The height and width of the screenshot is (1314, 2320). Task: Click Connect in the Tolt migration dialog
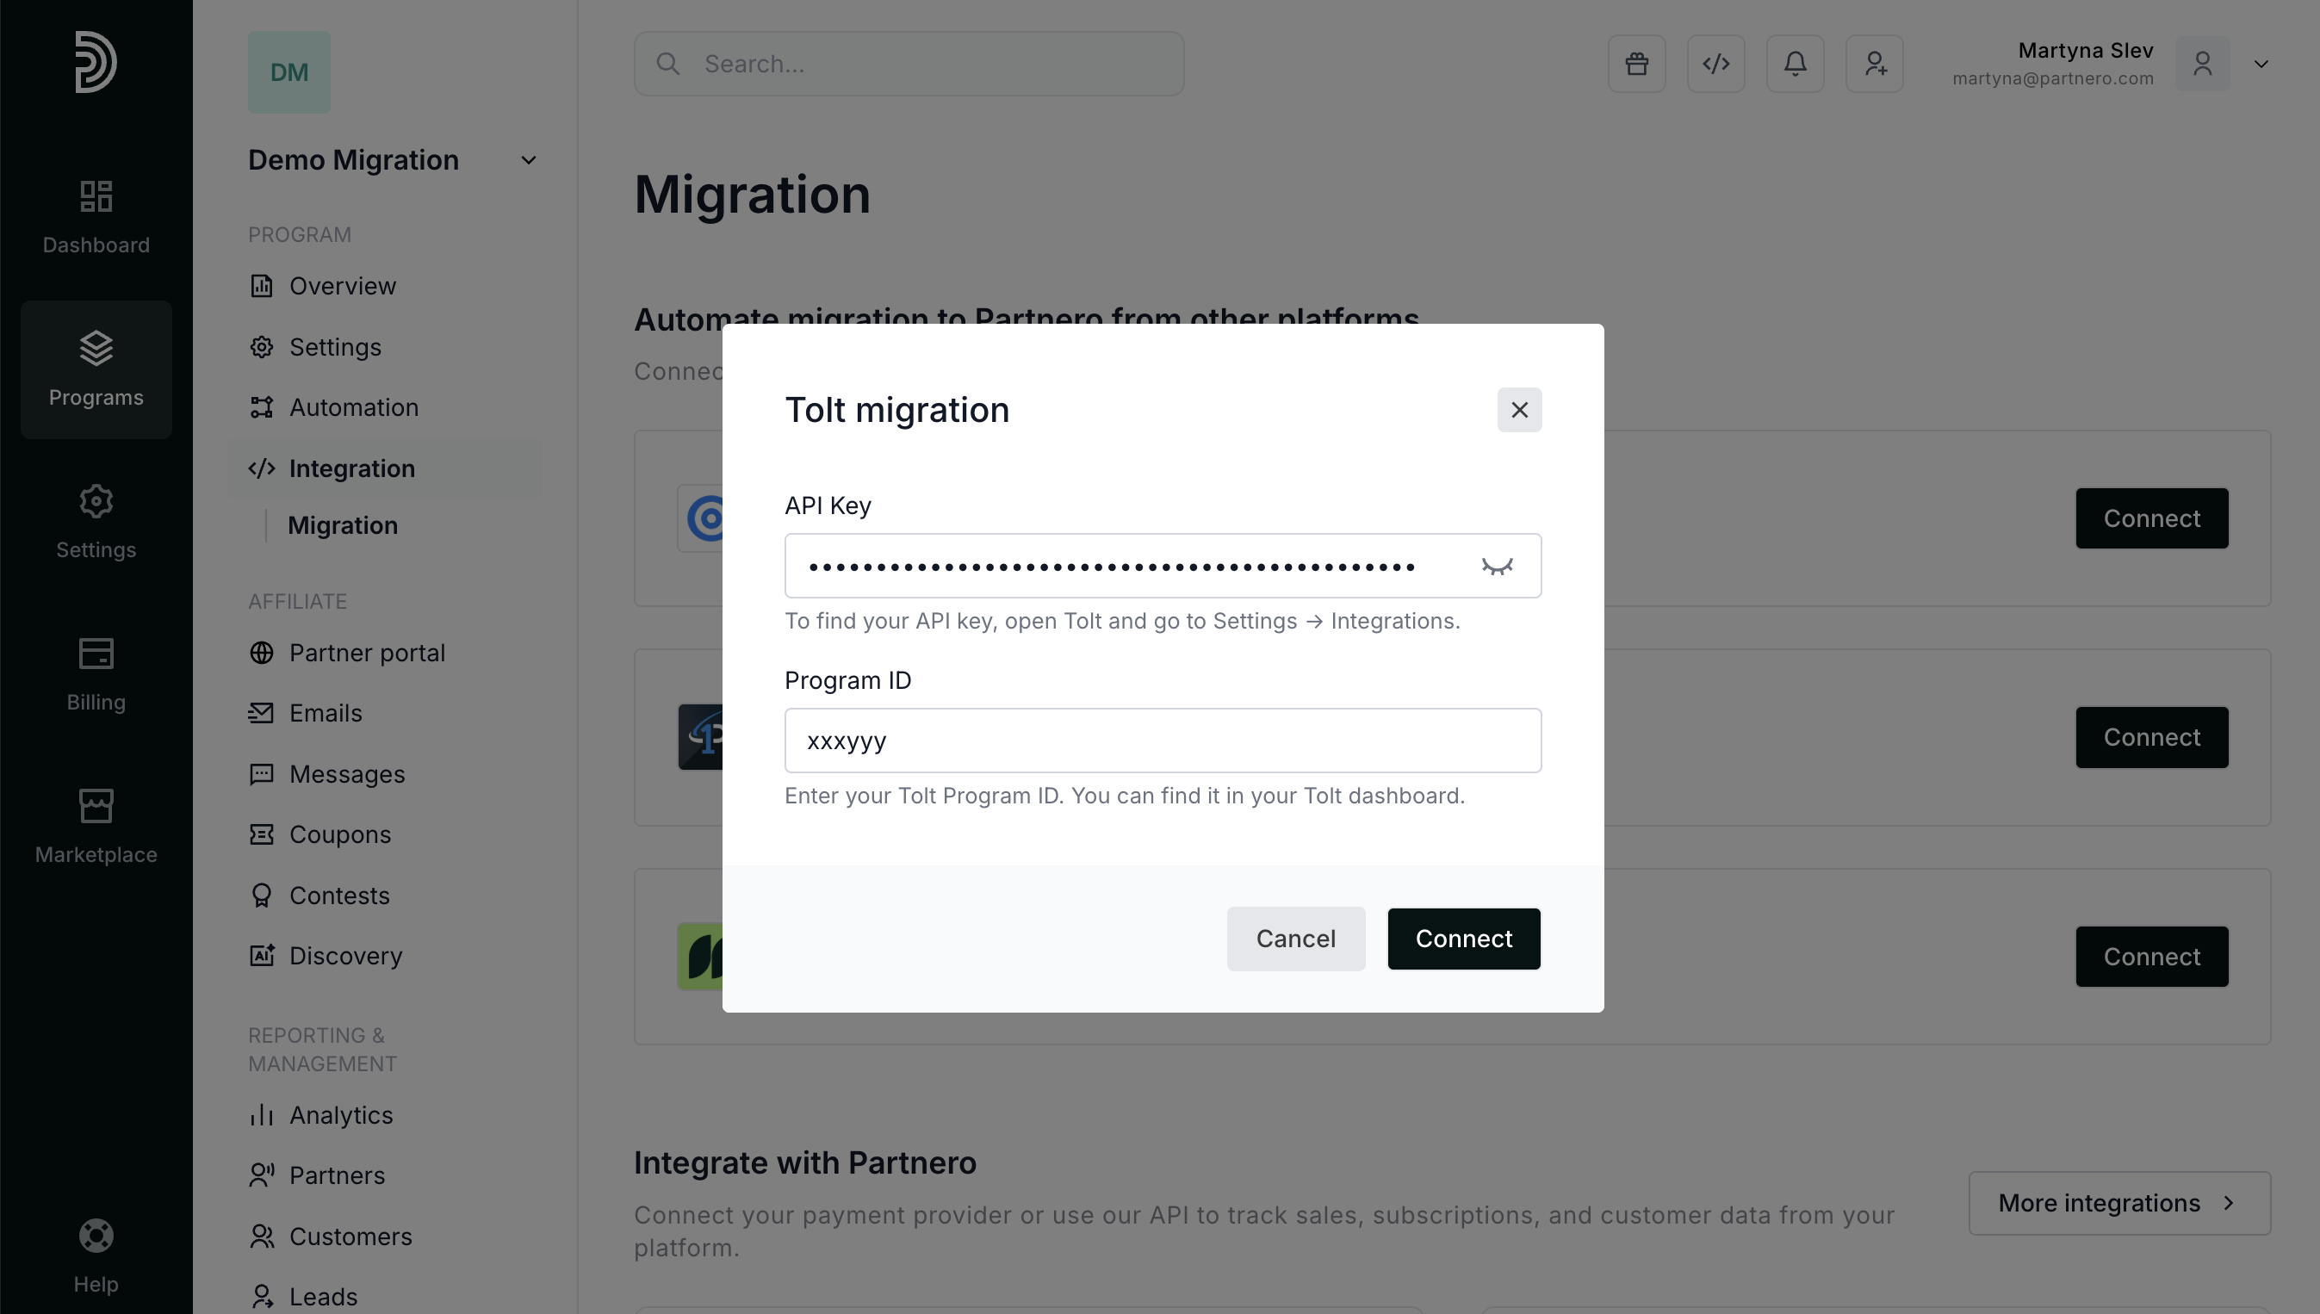pos(1463,939)
